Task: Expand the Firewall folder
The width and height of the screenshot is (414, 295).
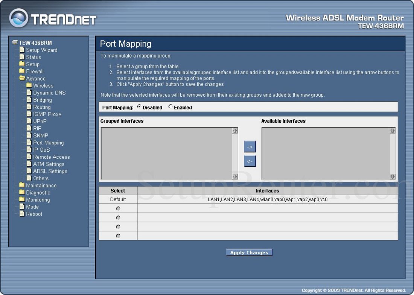Action: coord(22,71)
